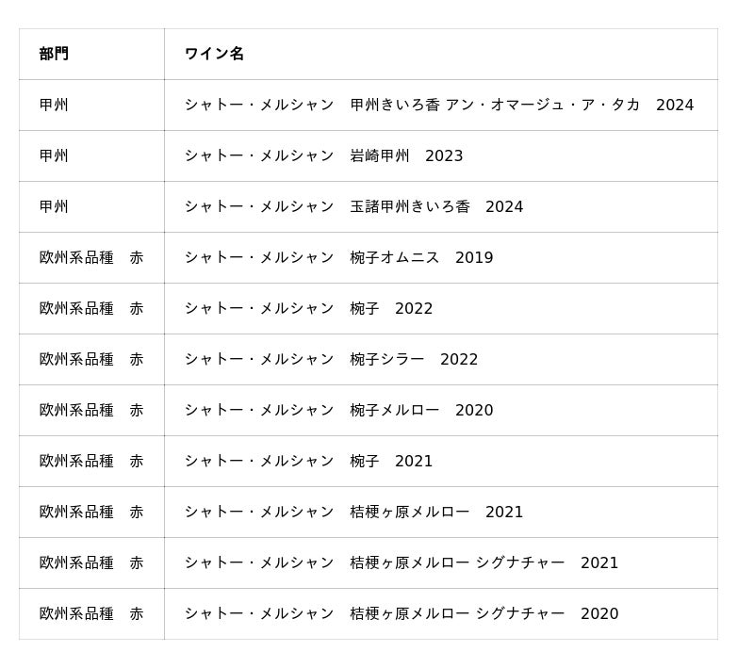Click the 岩崎甲州 2023 wine name
The image size is (754, 668).
pos(323,155)
